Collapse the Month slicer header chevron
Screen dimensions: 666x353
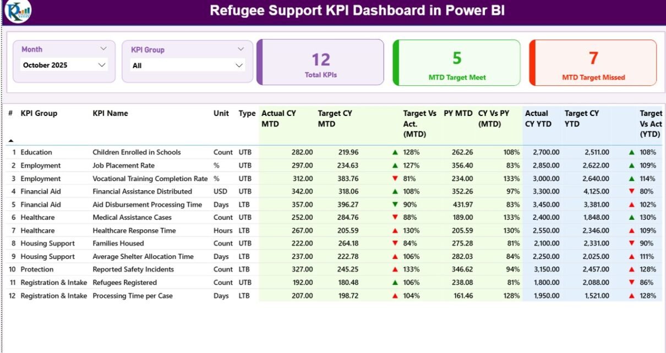point(103,49)
